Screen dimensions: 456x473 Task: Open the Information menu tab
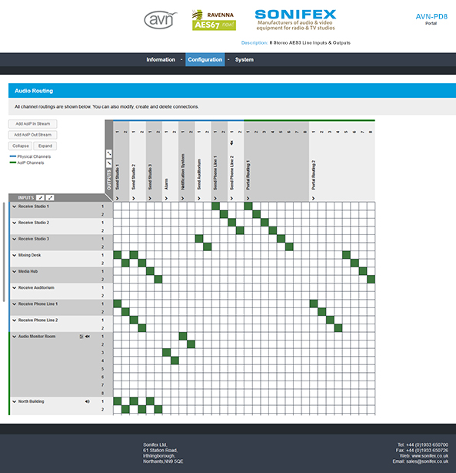click(161, 60)
